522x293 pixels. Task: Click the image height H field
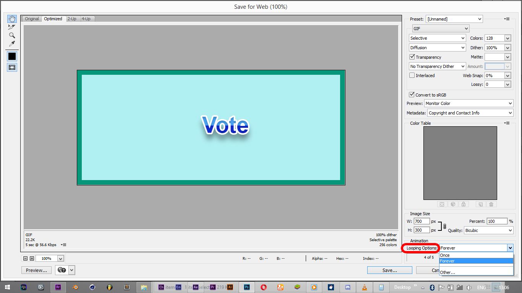pos(421,230)
